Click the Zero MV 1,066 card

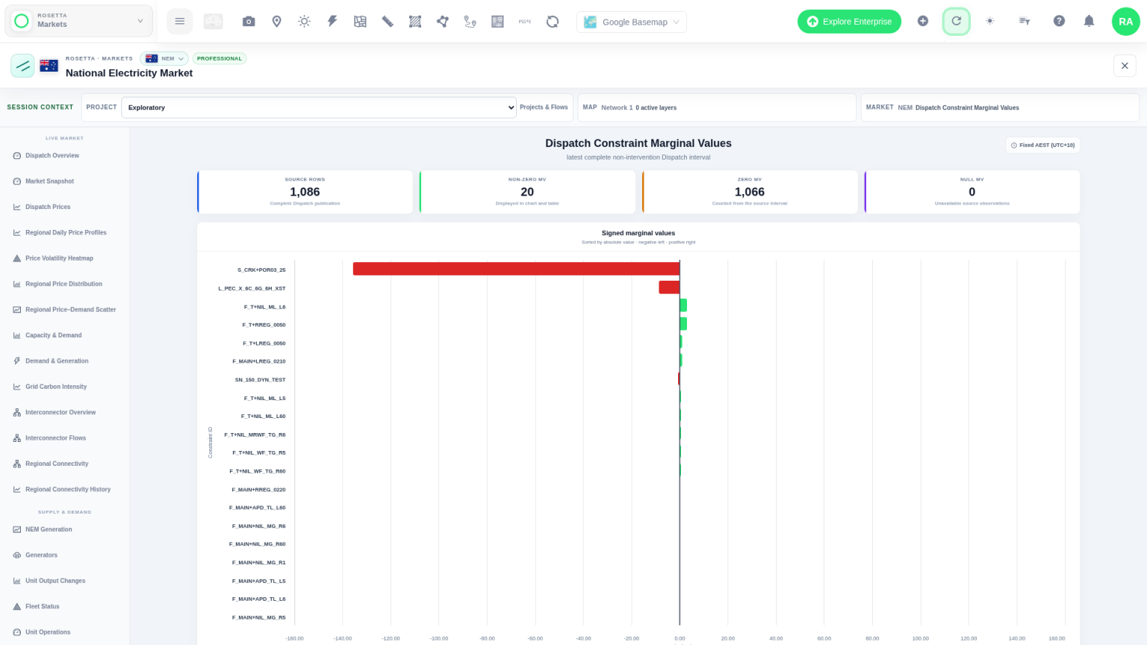(x=750, y=192)
